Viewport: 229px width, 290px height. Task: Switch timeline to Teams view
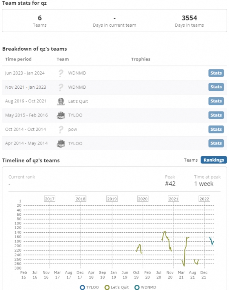point(191,160)
